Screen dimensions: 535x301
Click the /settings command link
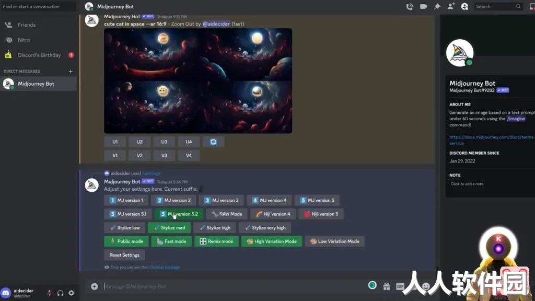point(151,173)
